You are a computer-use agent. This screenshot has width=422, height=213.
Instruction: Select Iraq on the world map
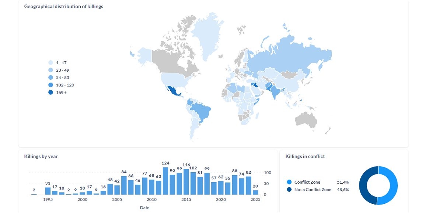pyautogui.click(x=255, y=85)
